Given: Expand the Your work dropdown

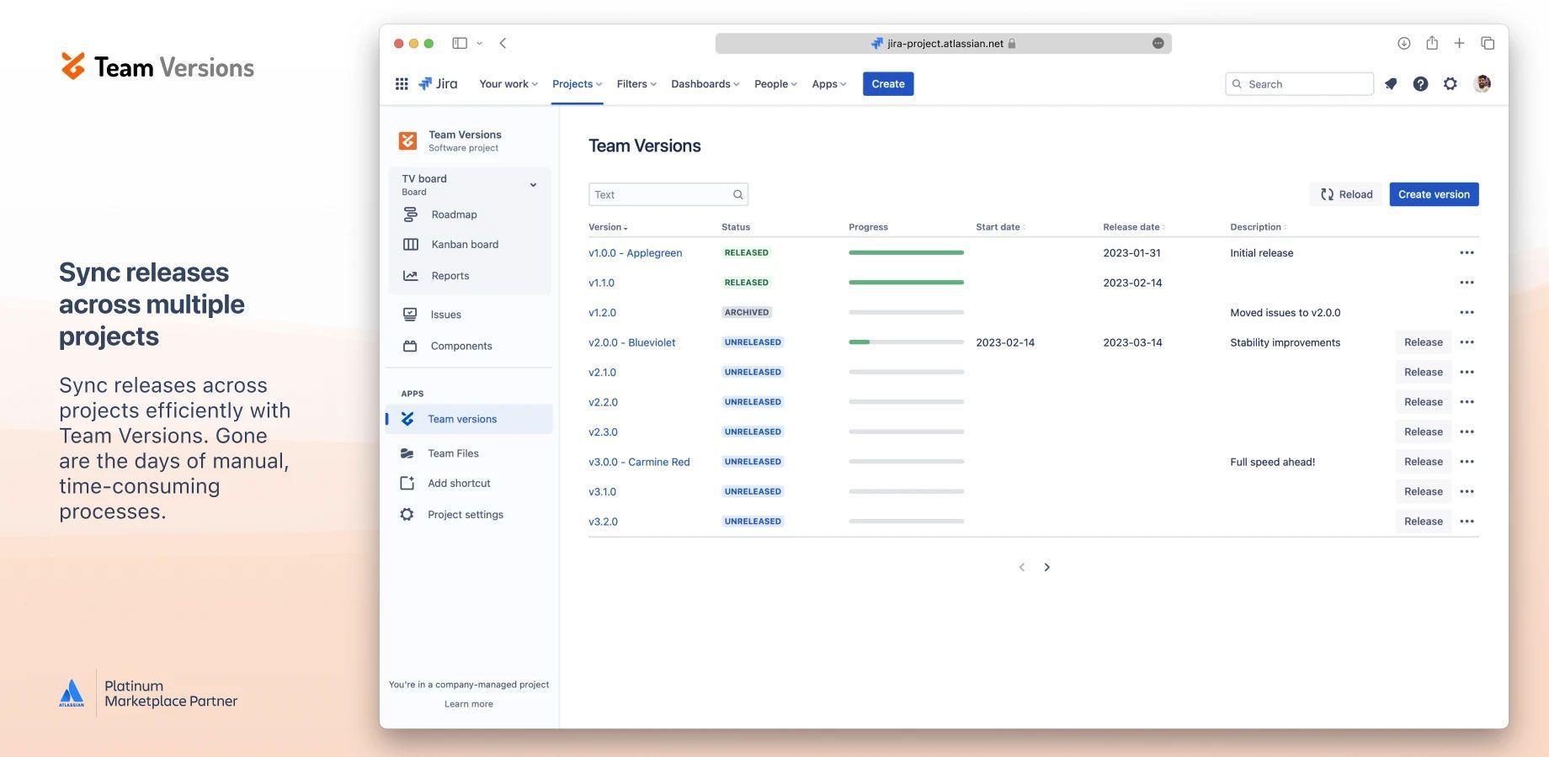Looking at the screenshot, I should pos(508,84).
